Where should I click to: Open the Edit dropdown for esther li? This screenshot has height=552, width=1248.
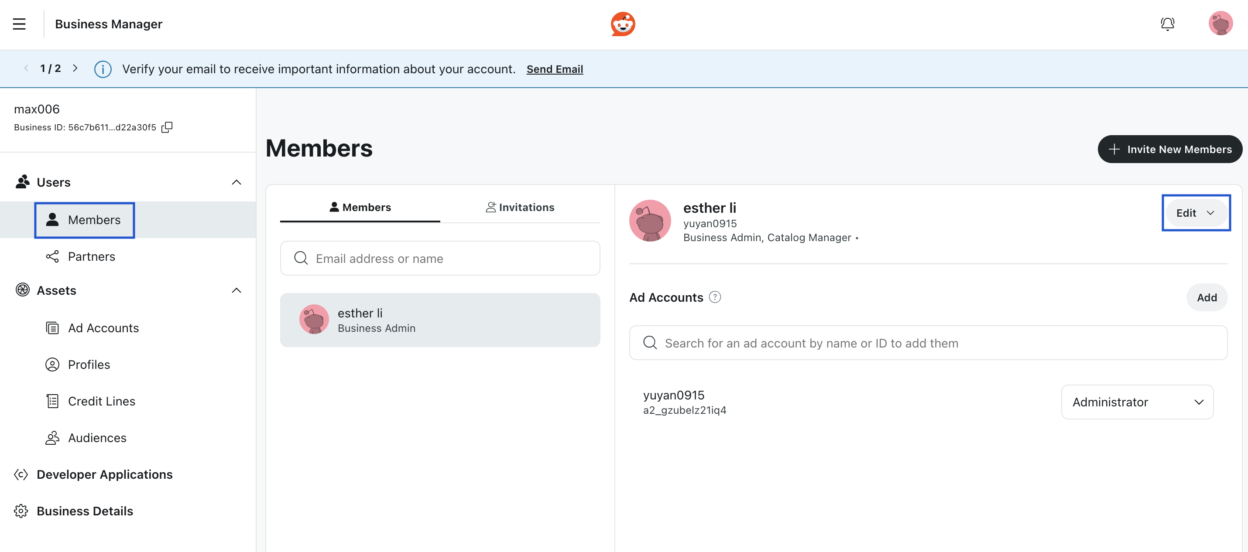(1196, 213)
